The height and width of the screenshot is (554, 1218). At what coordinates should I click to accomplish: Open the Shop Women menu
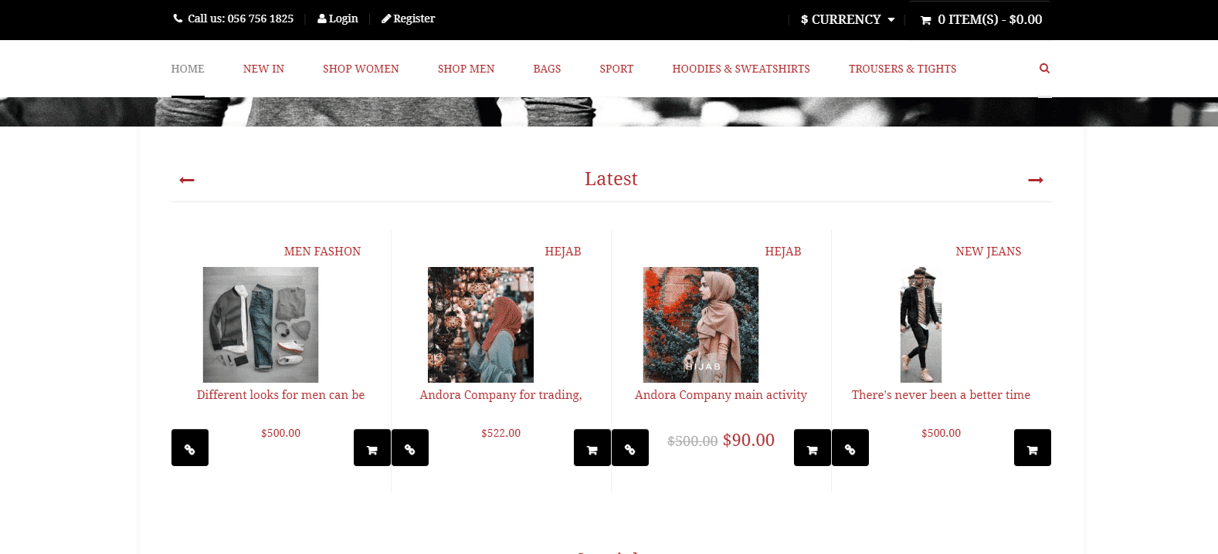tap(361, 69)
